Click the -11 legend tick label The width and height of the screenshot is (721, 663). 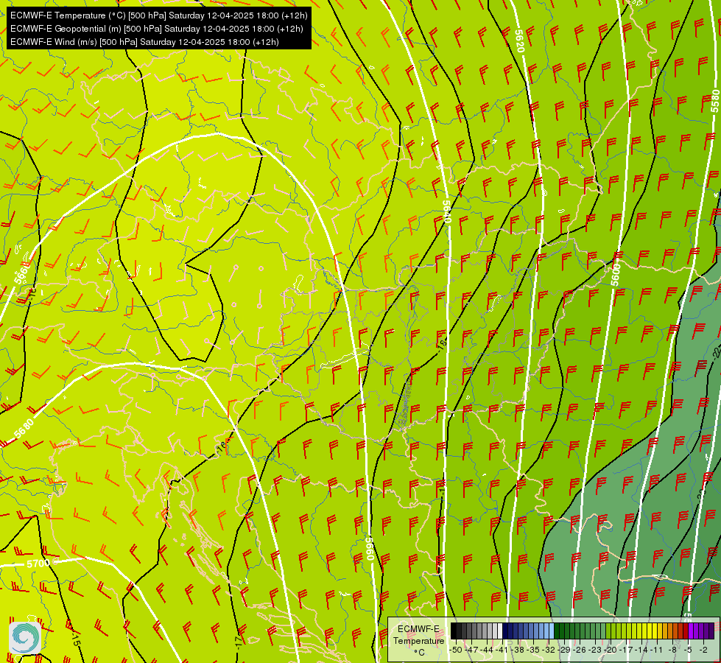[656, 650]
